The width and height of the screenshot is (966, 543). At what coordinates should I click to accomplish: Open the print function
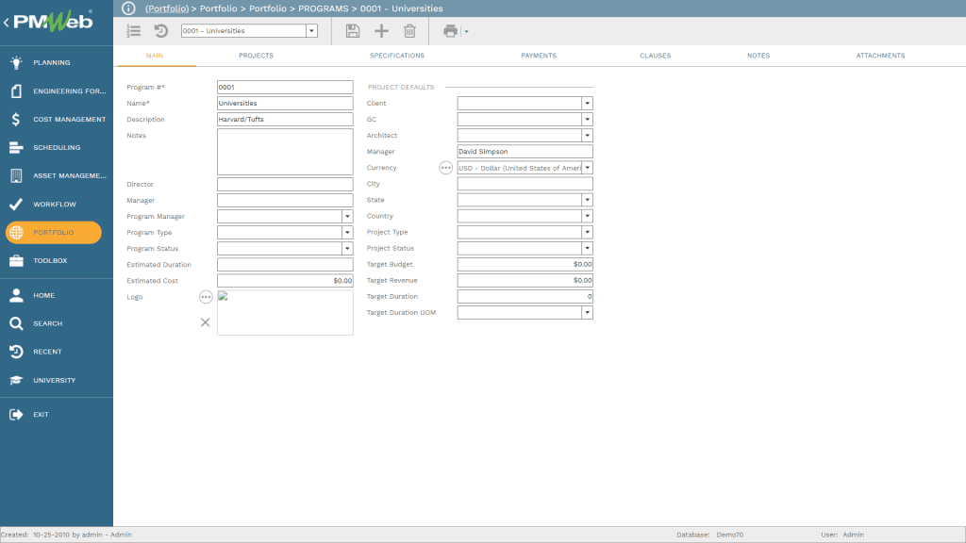pos(448,30)
